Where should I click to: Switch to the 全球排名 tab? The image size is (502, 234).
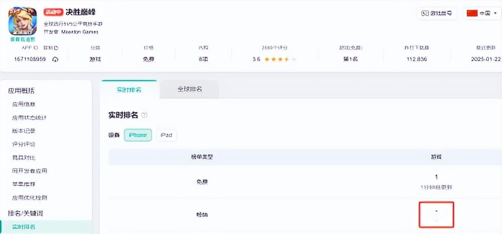pyautogui.click(x=189, y=89)
